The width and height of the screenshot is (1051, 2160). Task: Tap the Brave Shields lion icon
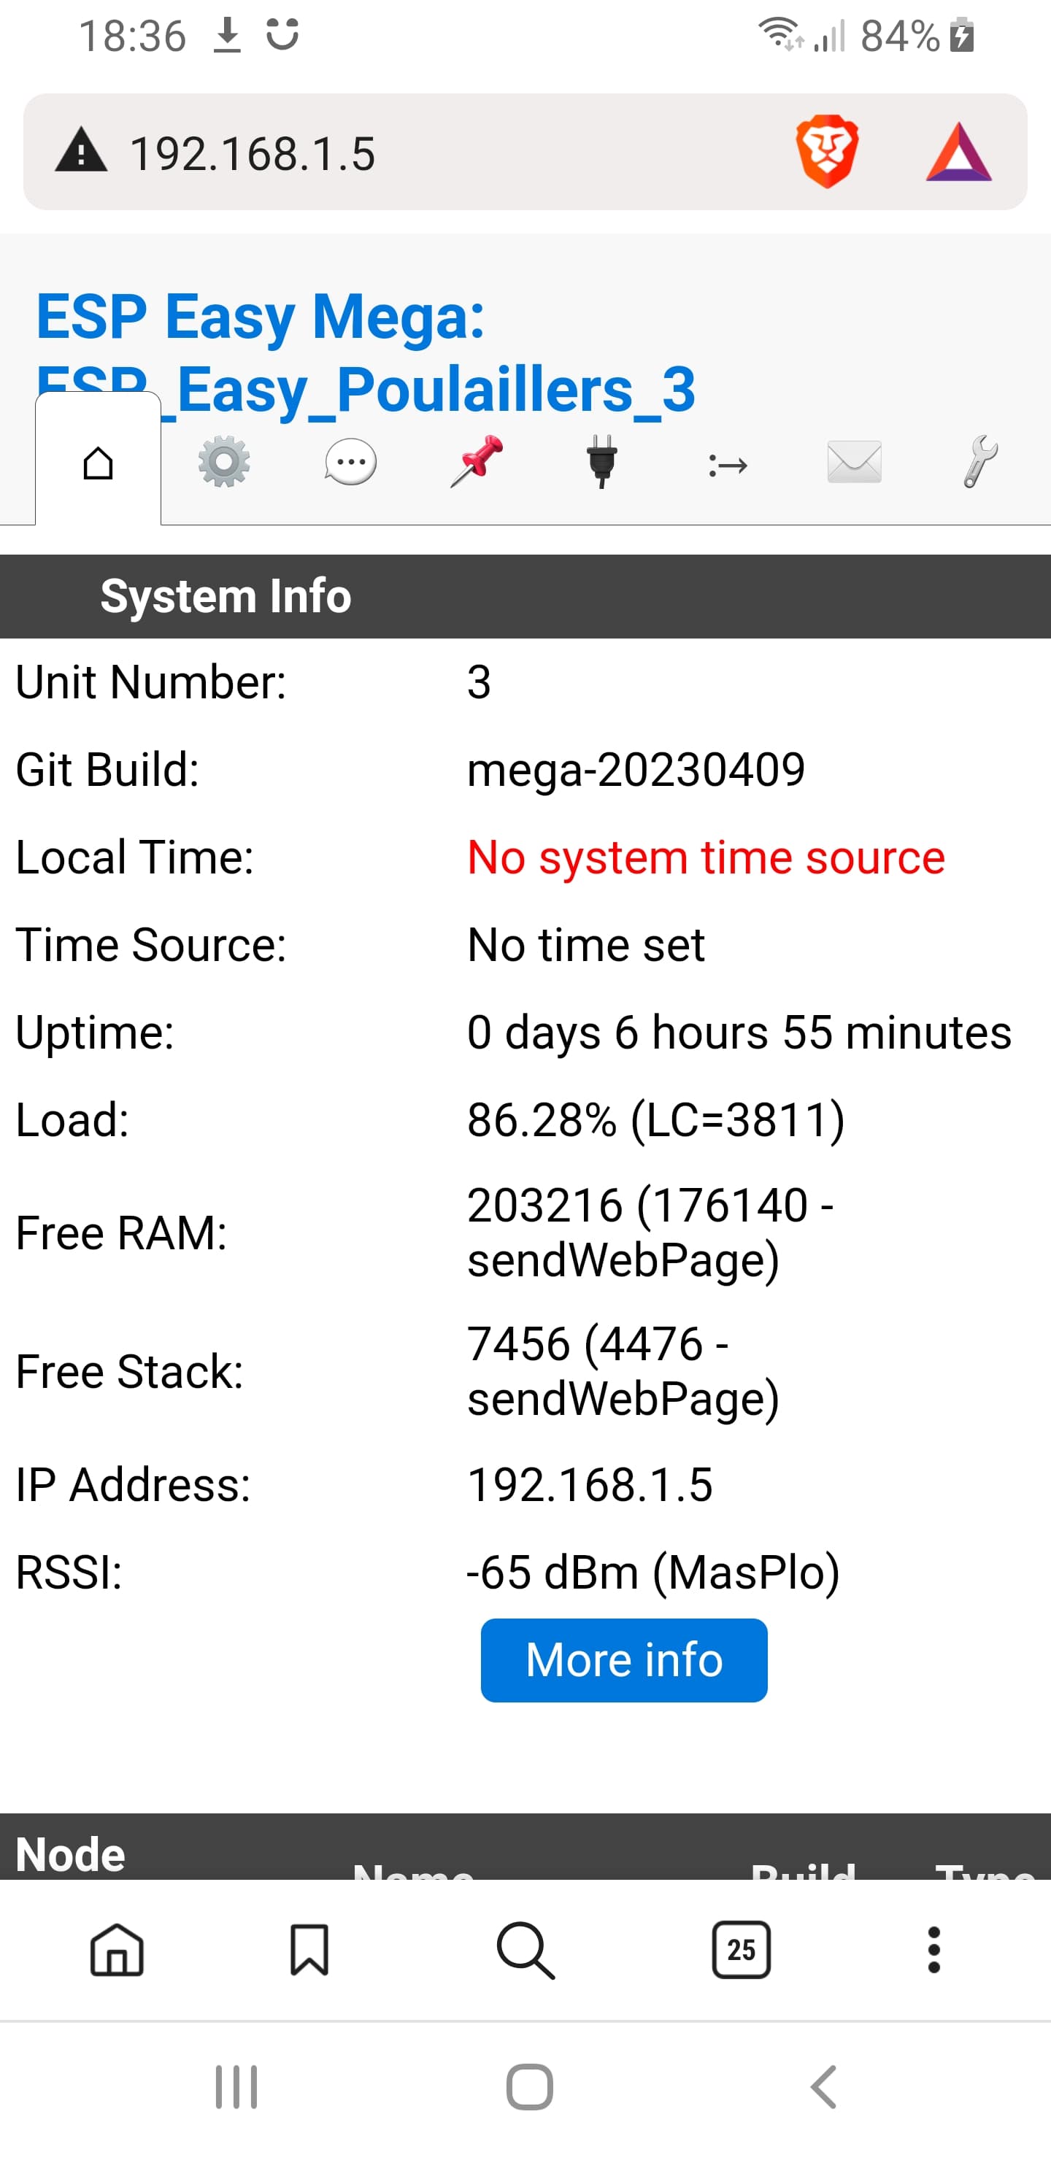click(827, 152)
